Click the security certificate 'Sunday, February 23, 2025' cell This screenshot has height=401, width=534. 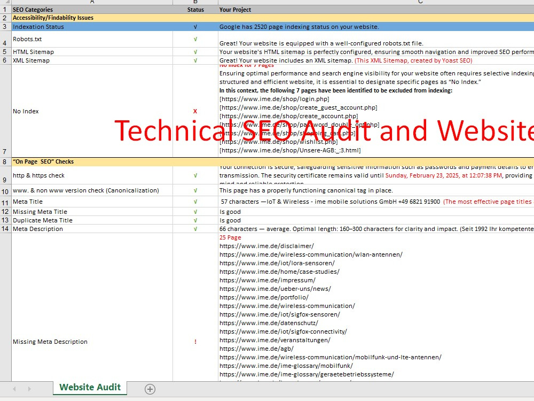(x=376, y=175)
